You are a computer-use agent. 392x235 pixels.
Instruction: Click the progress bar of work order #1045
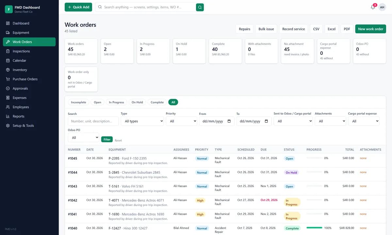[314, 158]
